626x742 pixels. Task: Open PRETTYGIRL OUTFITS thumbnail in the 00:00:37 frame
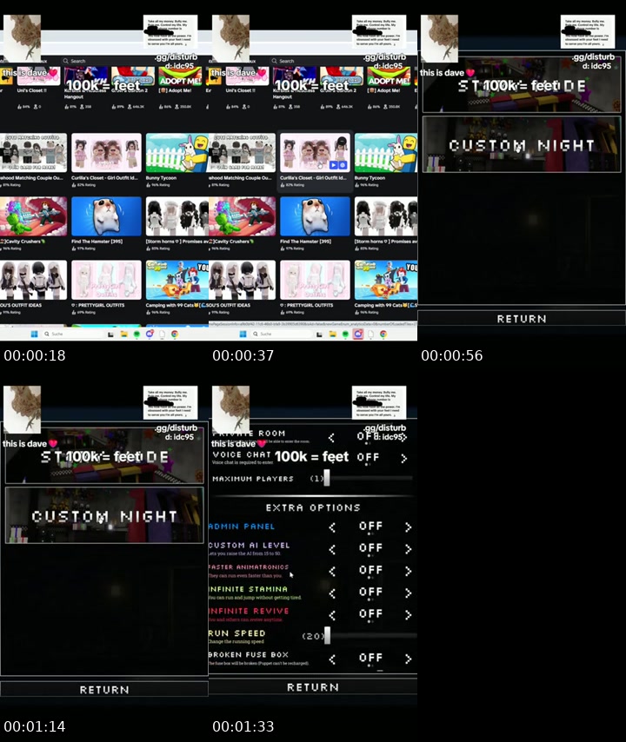tap(315, 280)
